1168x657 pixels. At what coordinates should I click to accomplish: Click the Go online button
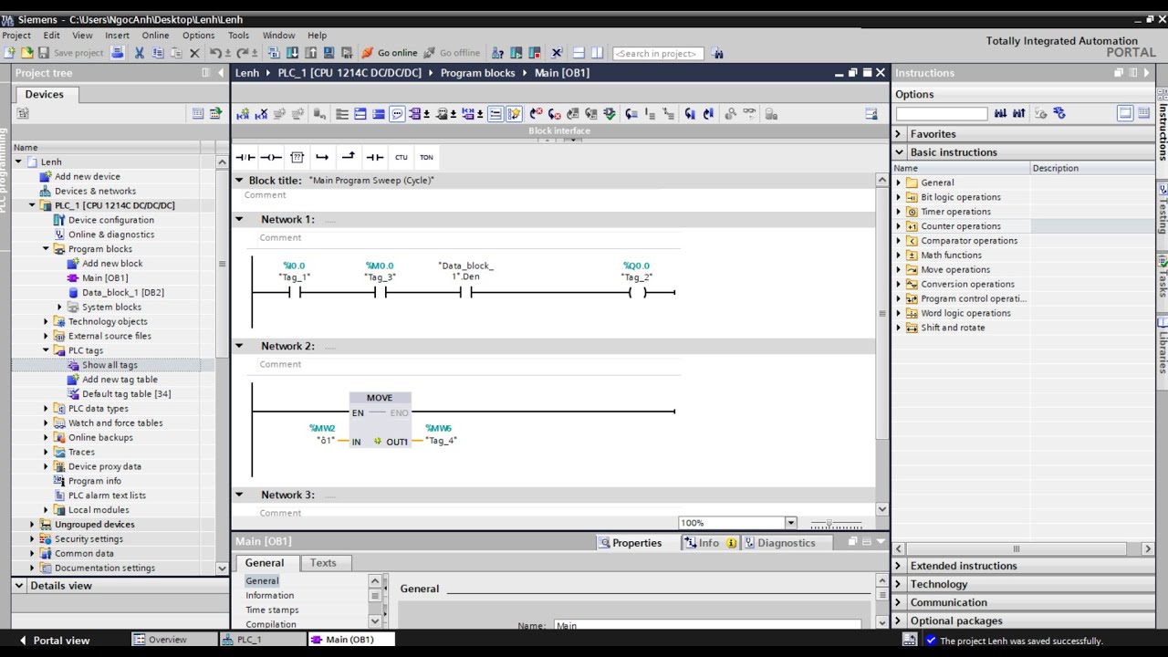[x=390, y=53]
